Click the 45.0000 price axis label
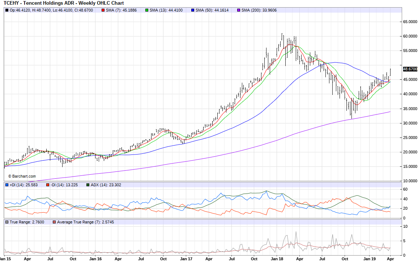This screenshot has width=418, height=270. pyautogui.click(x=410, y=79)
